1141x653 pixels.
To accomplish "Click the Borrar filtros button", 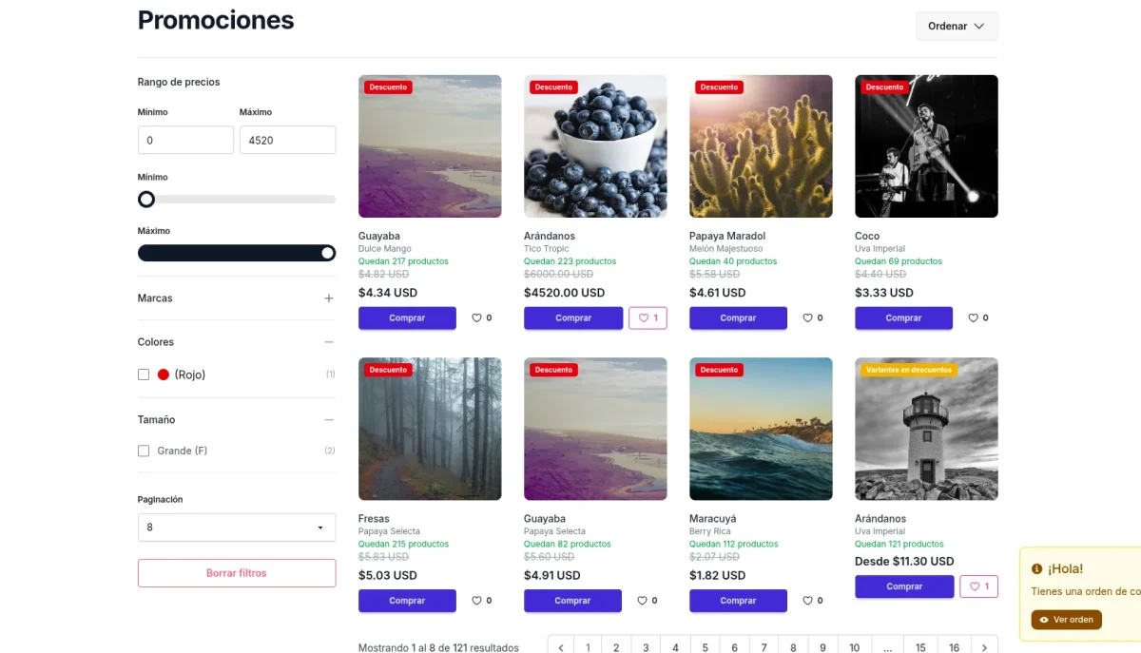I will click(x=237, y=572).
